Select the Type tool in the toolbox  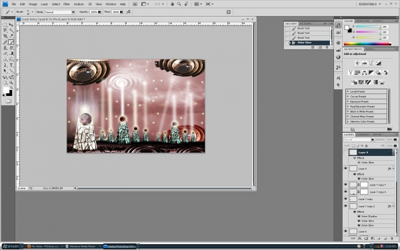pyautogui.click(x=11, y=65)
